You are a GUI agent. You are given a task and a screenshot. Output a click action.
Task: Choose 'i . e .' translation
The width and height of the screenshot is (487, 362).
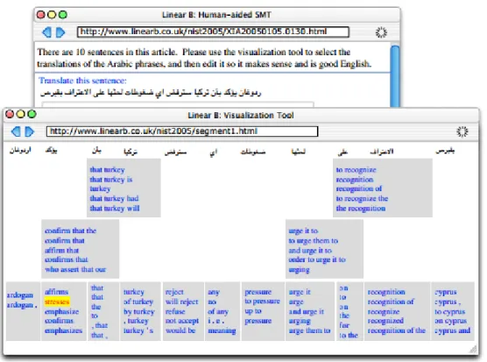click(x=215, y=321)
